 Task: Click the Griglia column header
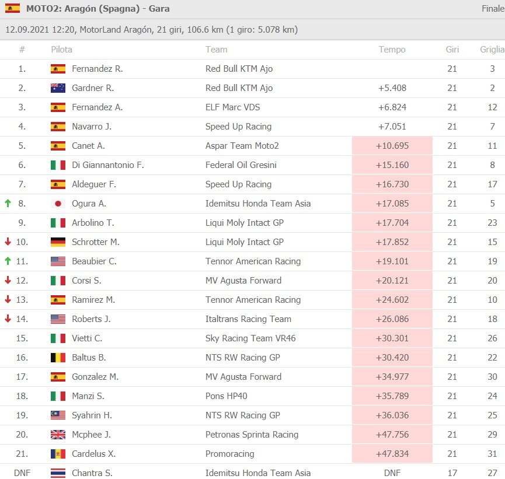492,50
